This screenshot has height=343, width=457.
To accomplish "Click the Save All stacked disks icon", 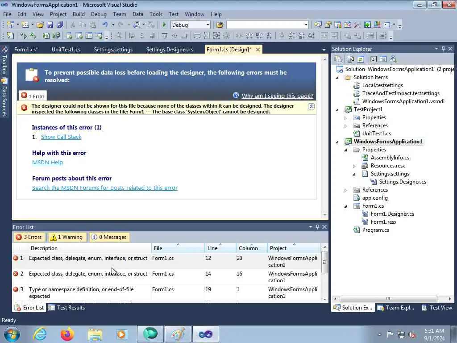I will click(x=60, y=25).
